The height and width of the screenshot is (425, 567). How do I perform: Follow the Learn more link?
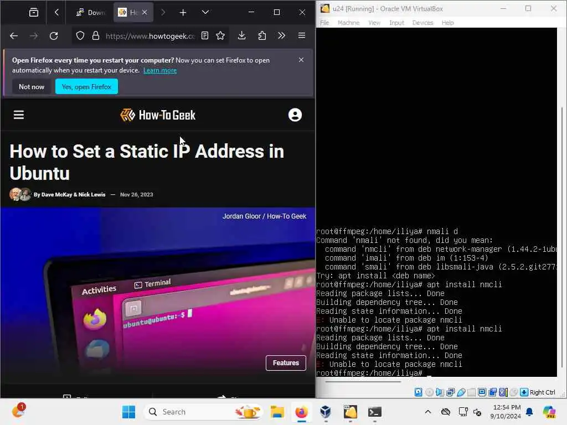pos(160,70)
